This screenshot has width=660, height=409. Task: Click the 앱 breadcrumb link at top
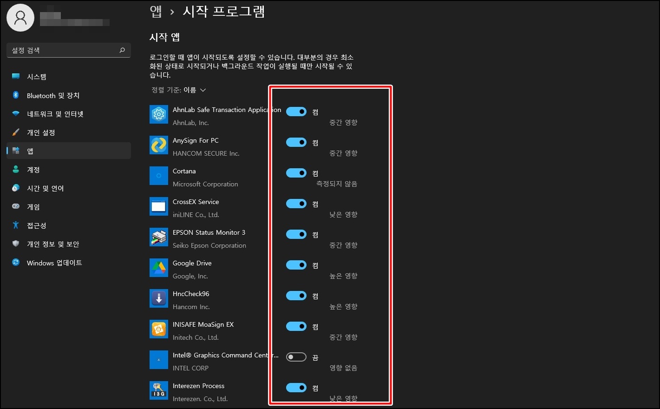point(156,11)
